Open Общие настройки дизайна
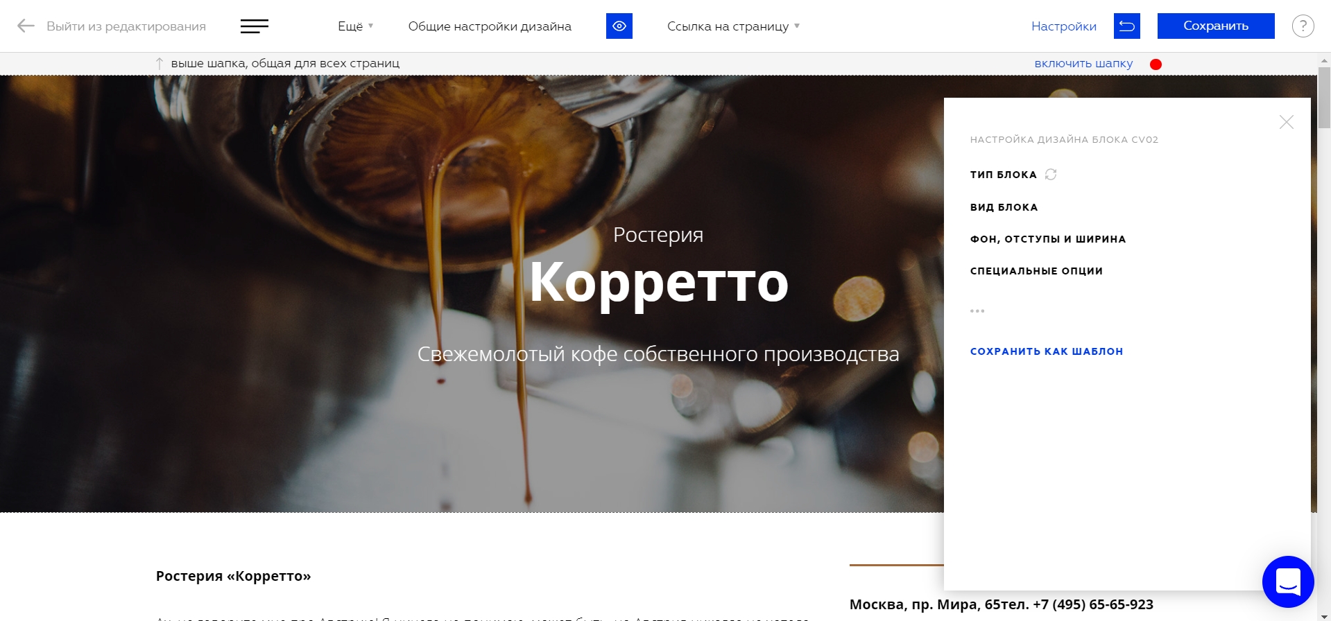Viewport: 1331px width, 621px height. (x=490, y=26)
